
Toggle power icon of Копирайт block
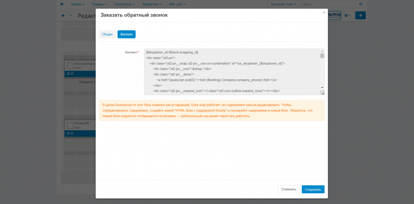pos(72,133)
